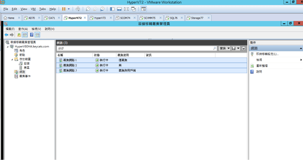The width and height of the screenshot is (303, 160).
Task: Click 即時移轉設定(L)... action link
Action: (x=267, y=54)
